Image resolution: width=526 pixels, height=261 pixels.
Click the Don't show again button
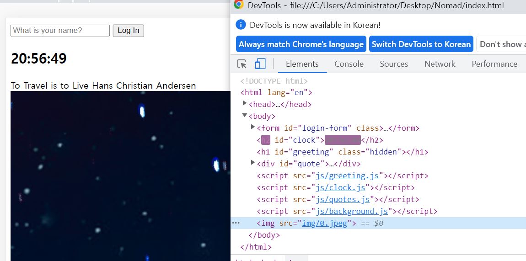(501, 44)
